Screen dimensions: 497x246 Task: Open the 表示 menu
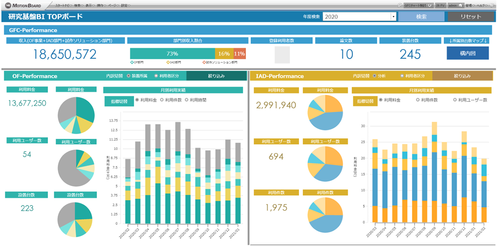90,5
